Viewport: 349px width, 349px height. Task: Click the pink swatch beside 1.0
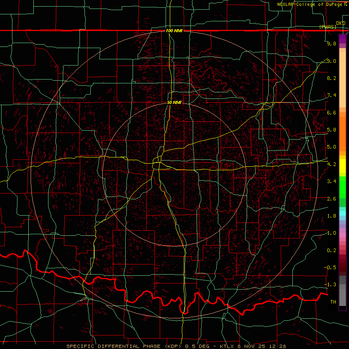pyautogui.click(x=342, y=235)
